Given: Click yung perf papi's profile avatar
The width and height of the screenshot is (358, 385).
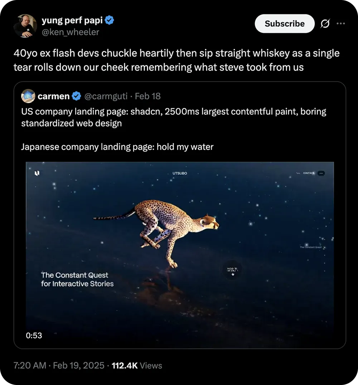Looking at the screenshot, I should 25,26.
